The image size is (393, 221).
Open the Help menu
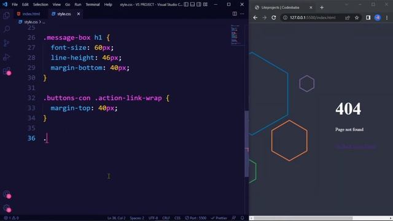108,4
